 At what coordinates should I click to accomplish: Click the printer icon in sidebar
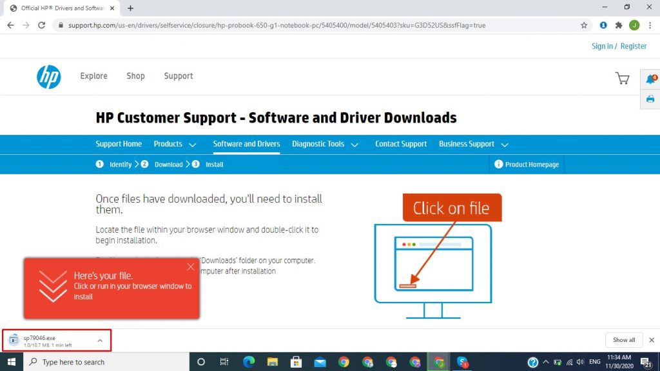point(650,99)
